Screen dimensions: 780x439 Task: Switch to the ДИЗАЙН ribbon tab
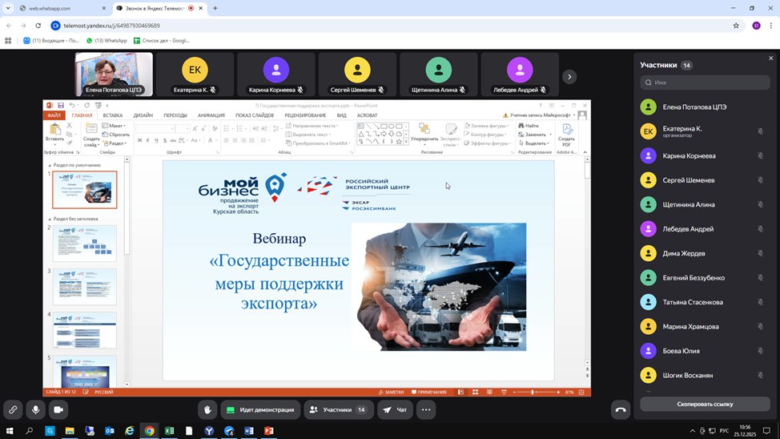143,115
